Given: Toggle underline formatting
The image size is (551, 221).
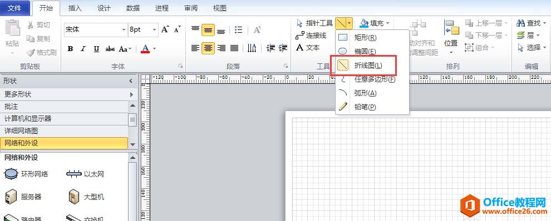Looking at the screenshot, I should pyautogui.click(x=96, y=49).
